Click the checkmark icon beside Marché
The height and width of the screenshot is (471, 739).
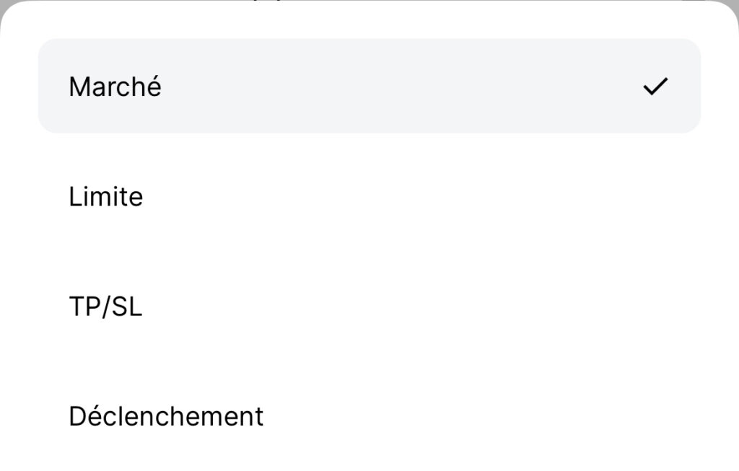click(x=655, y=87)
